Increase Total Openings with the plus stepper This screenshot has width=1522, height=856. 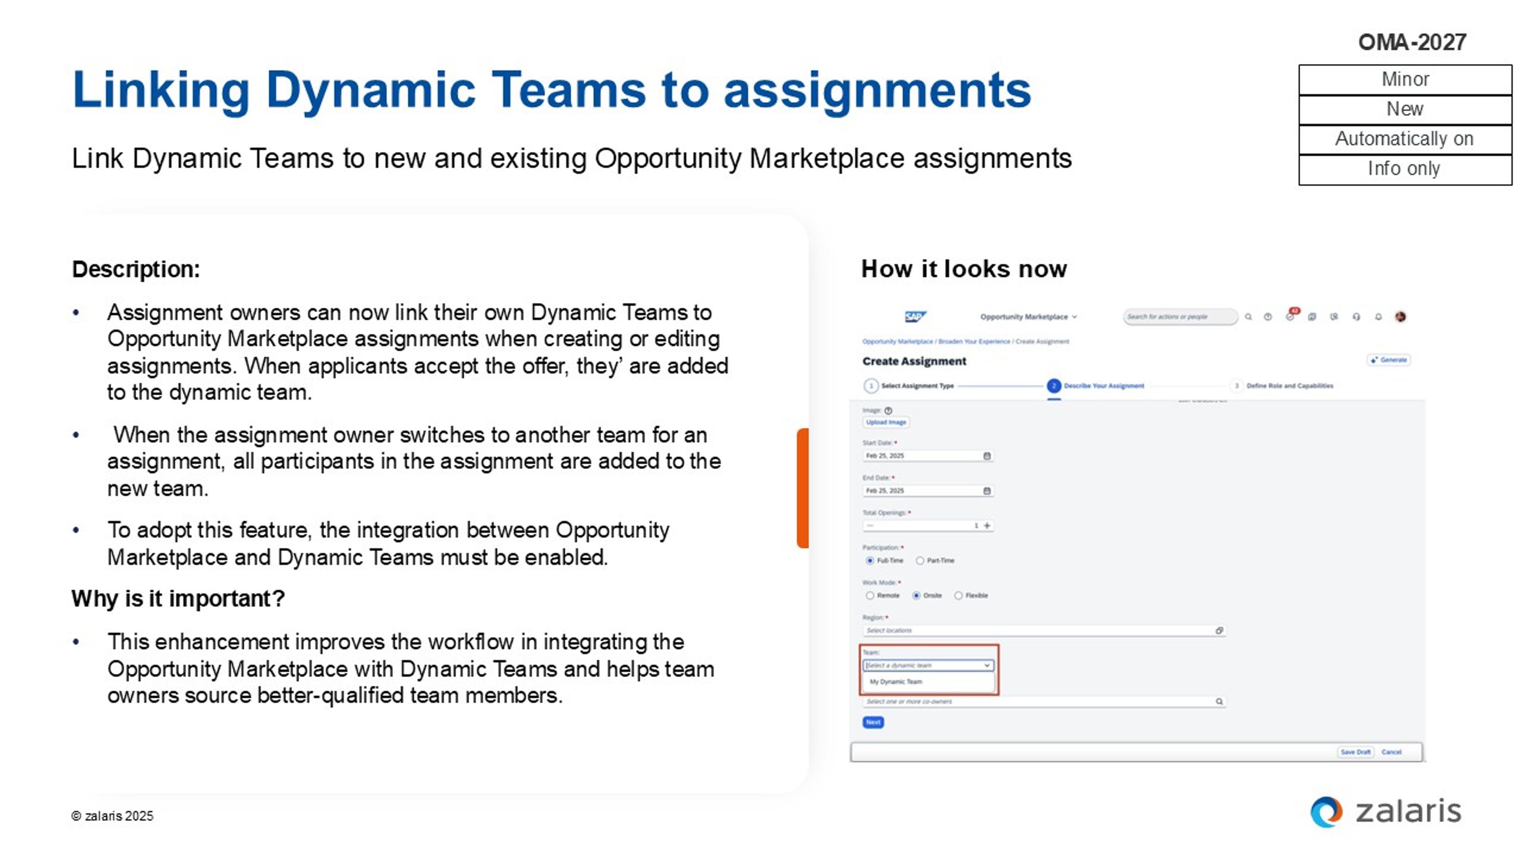click(987, 525)
